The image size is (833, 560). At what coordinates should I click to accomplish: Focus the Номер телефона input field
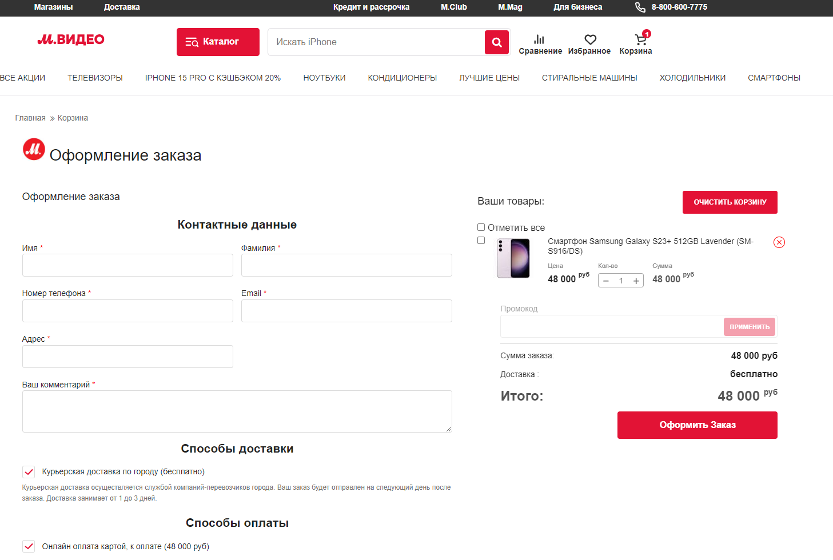tap(127, 311)
